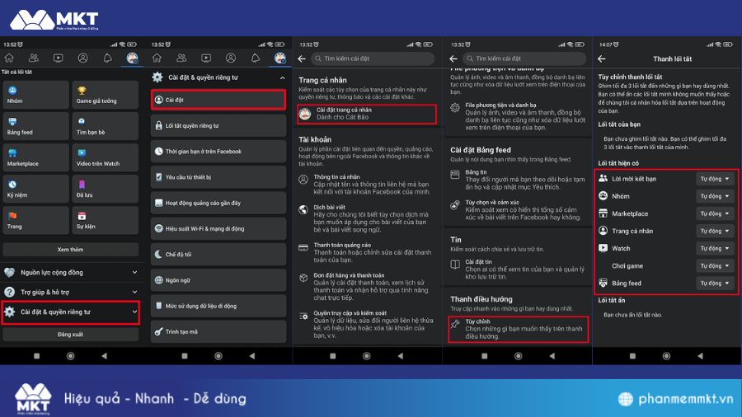Open Tùy chọn về cảm xúc
This screenshot has width=742, height=417.
(x=519, y=210)
